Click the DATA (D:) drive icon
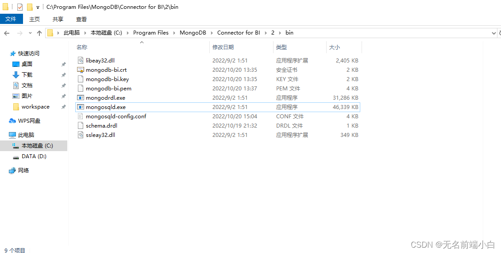Viewport: 501px width, 253px height. tap(15, 157)
